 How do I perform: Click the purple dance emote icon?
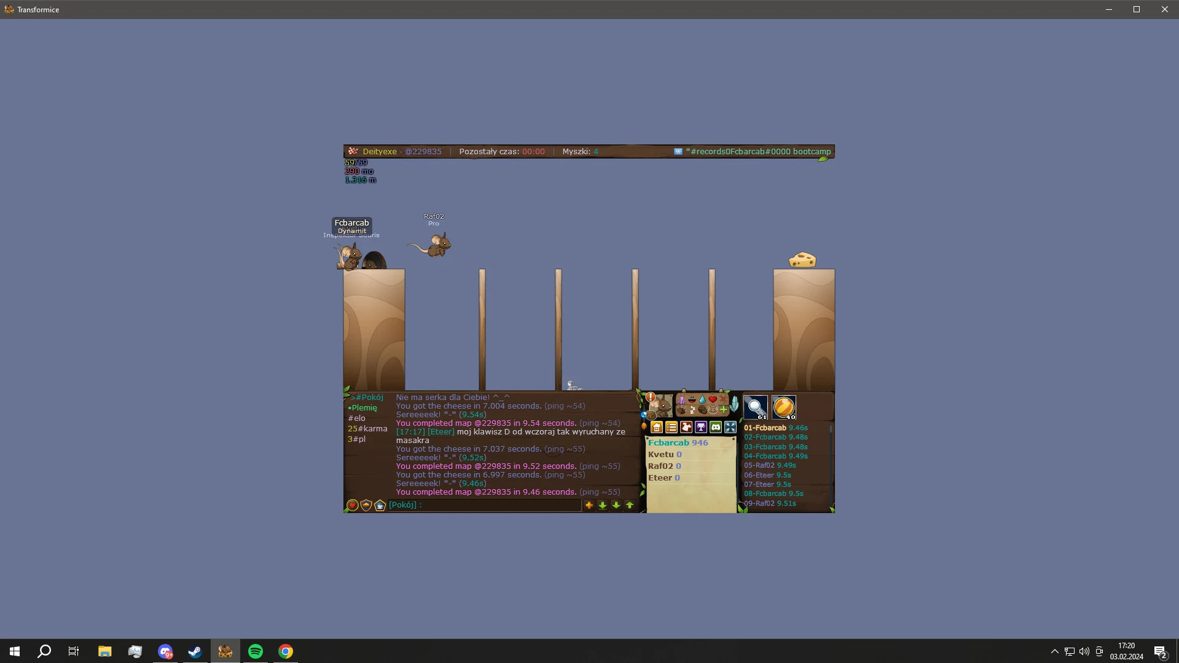[681, 399]
